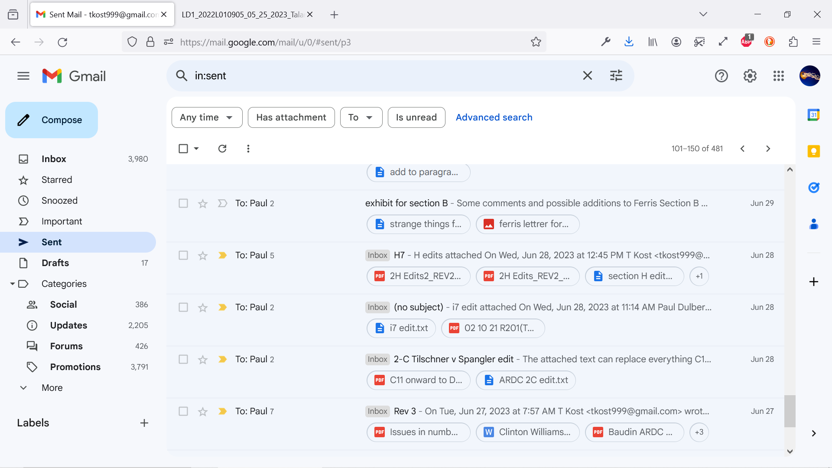Open the Google apps grid

pyautogui.click(x=778, y=76)
